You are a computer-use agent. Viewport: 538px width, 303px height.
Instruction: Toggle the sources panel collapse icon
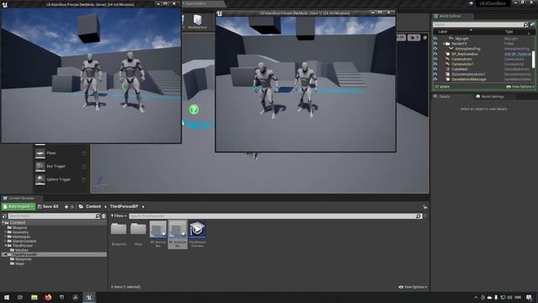point(4,216)
